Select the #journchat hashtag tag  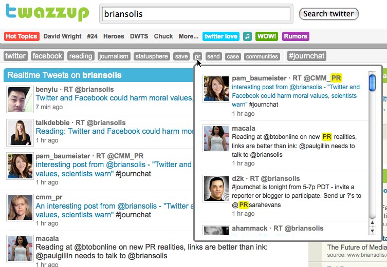[x=306, y=56]
